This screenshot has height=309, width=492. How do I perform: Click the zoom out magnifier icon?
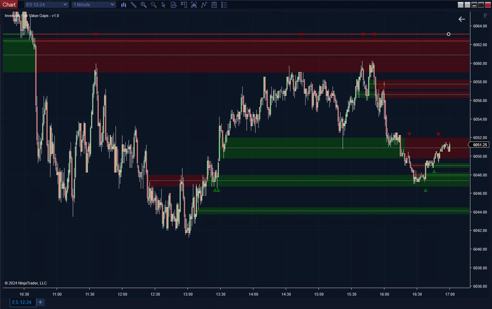tap(153, 5)
